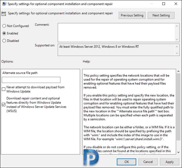This screenshot has height=168, width=182.
Task: Click Help pane scroll down arrow
Action: [178, 152]
